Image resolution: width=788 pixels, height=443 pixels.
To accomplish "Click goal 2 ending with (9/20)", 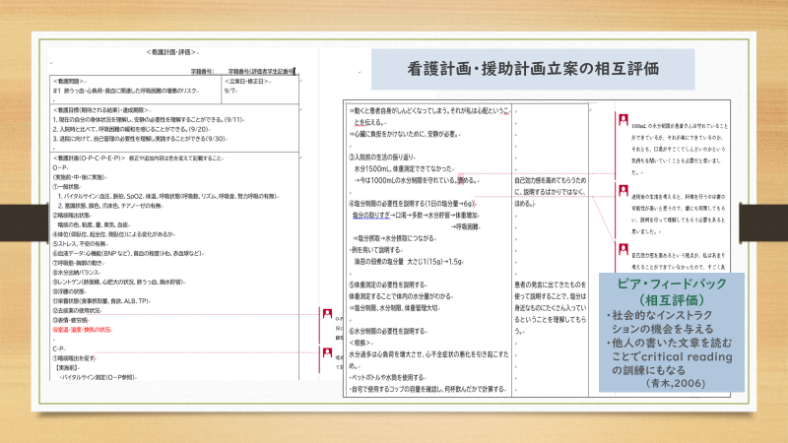I will click(x=131, y=129).
